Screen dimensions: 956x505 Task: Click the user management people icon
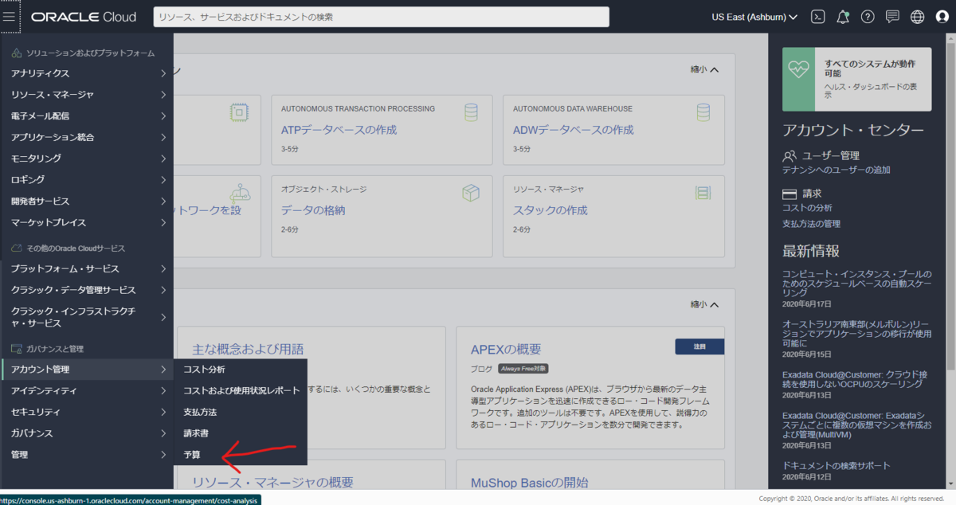coord(789,155)
